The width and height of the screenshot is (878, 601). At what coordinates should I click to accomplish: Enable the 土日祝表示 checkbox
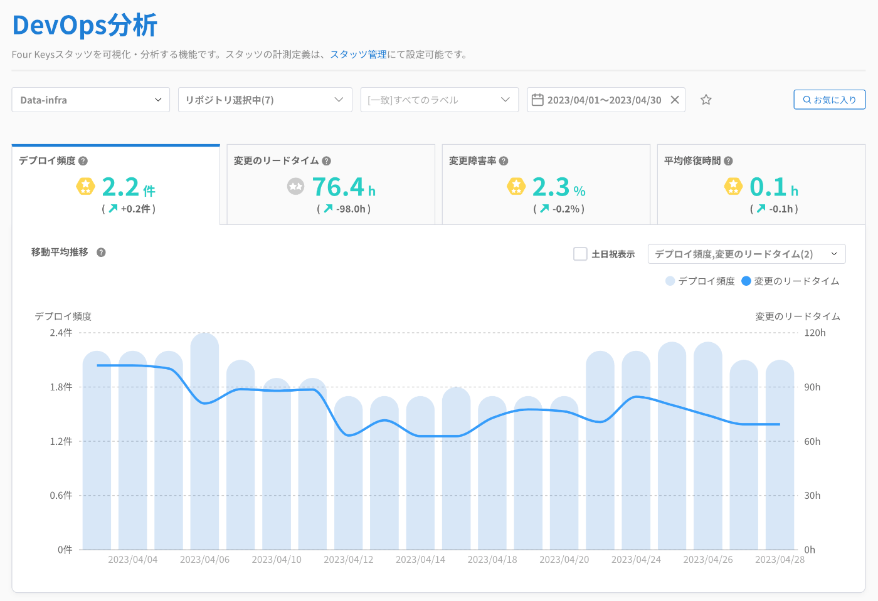580,254
